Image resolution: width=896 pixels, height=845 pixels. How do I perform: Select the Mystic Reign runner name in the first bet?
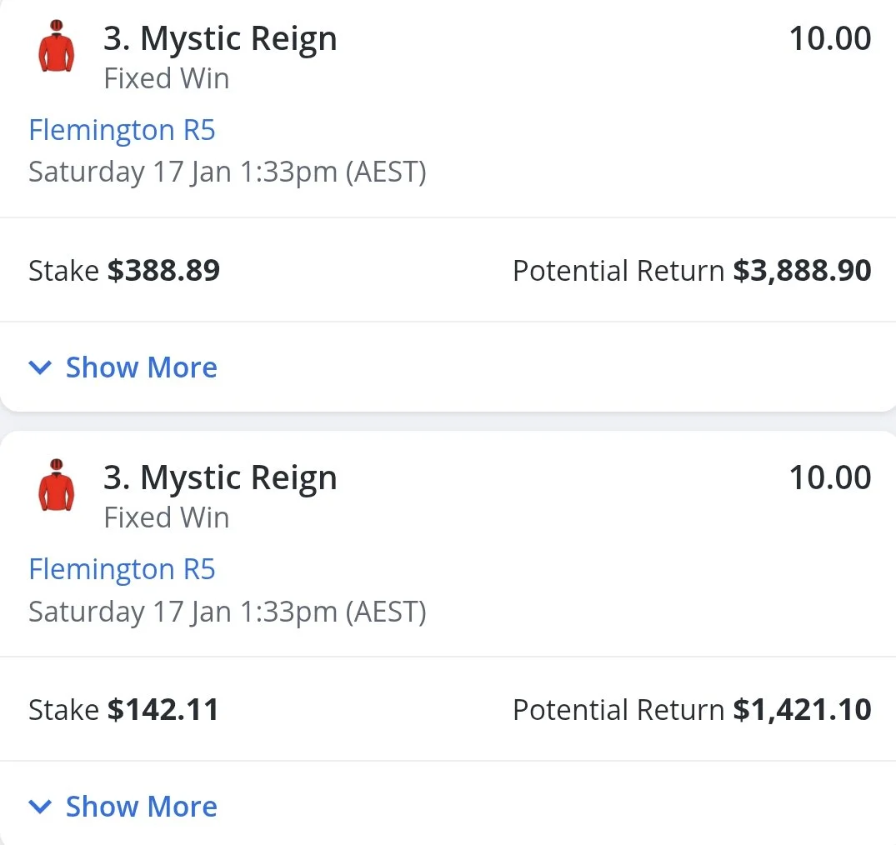(x=220, y=39)
